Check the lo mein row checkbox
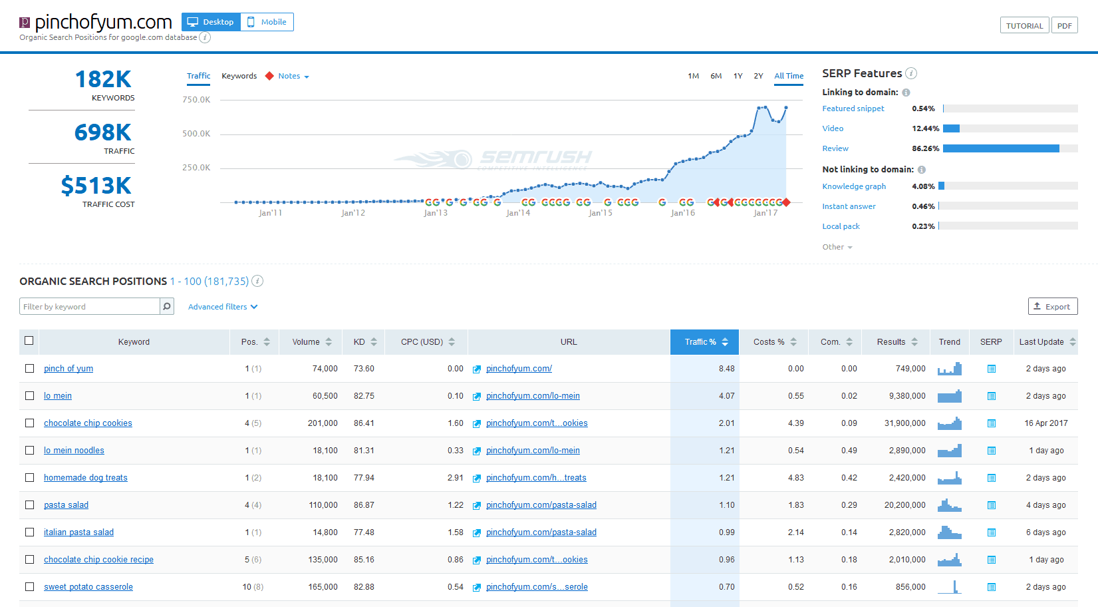This screenshot has width=1098, height=607. 29,395
